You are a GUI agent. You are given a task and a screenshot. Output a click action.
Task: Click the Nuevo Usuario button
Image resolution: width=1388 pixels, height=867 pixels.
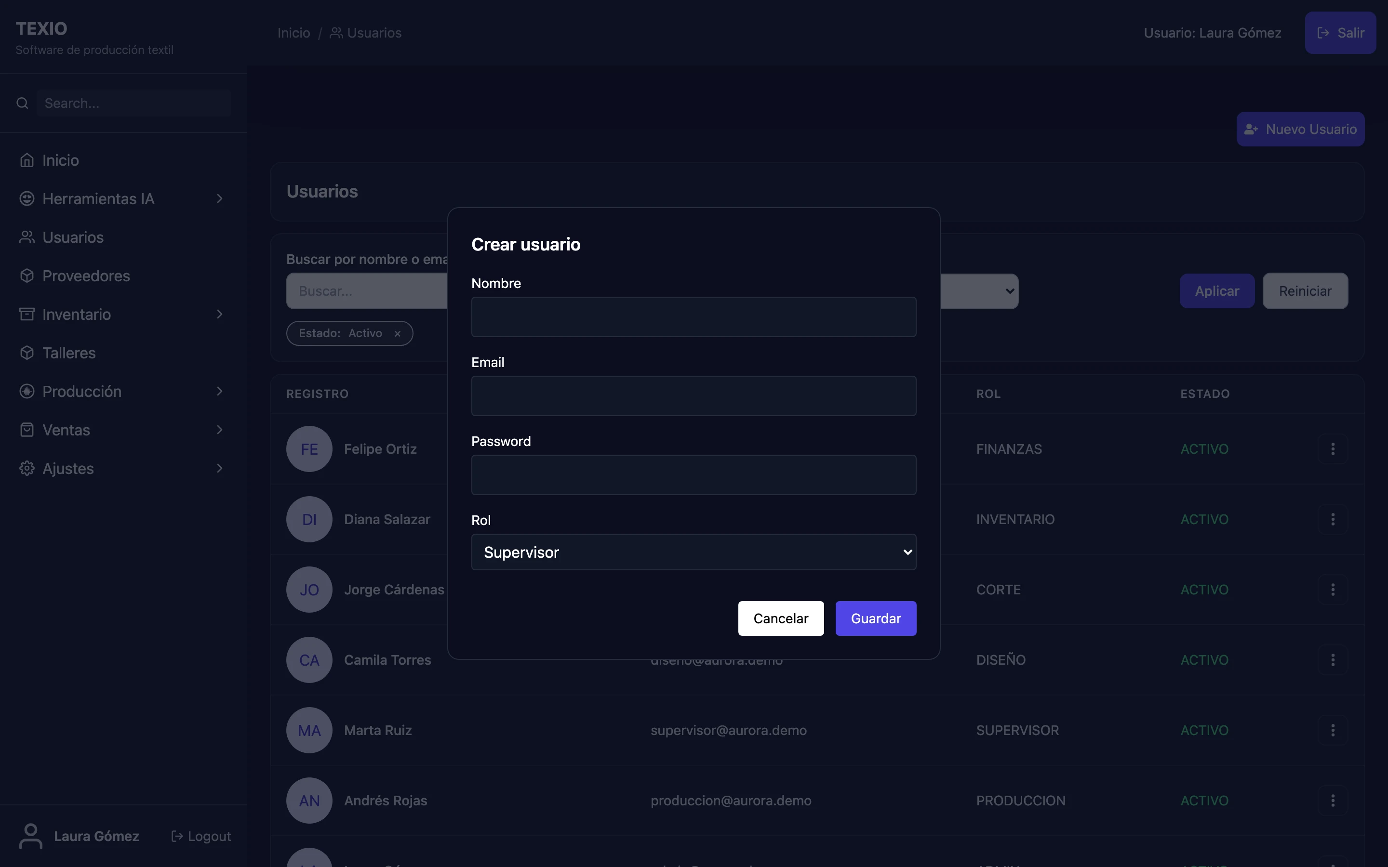[x=1300, y=129]
